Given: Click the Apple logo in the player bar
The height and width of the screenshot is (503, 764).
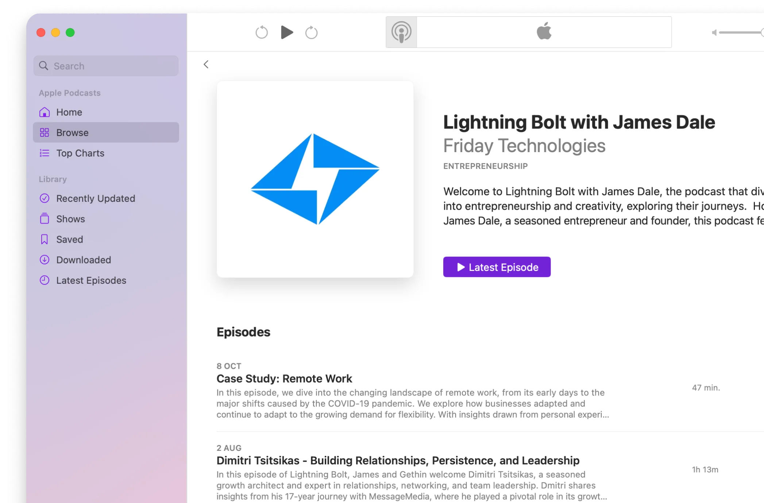Looking at the screenshot, I should [544, 32].
